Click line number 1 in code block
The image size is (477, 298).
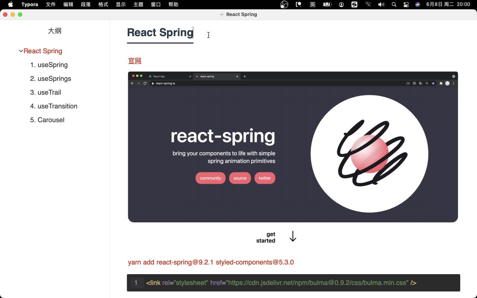click(x=136, y=283)
